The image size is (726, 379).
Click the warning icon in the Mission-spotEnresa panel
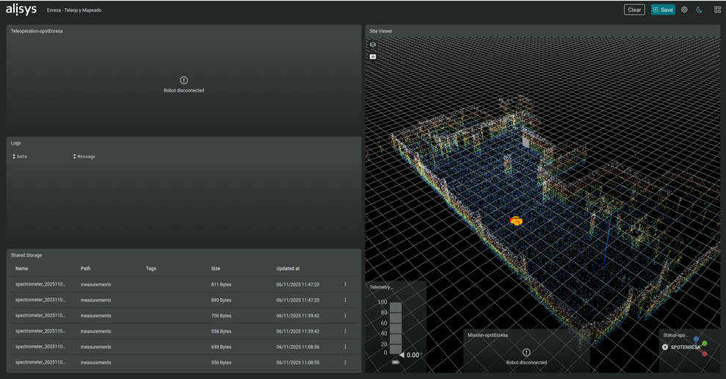(x=526, y=352)
